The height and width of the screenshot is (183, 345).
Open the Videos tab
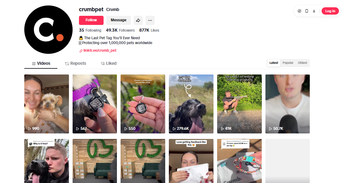click(41, 64)
